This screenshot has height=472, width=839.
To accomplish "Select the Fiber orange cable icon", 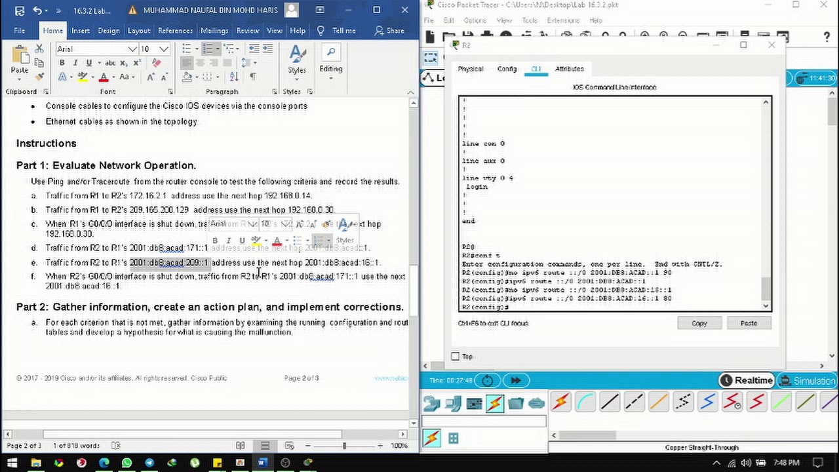I will pos(659,402).
